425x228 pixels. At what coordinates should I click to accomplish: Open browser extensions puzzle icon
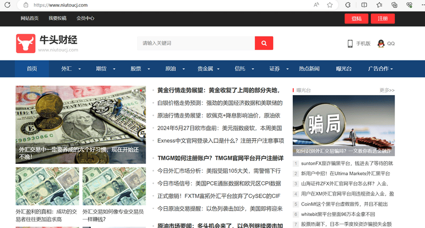coord(348,5)
